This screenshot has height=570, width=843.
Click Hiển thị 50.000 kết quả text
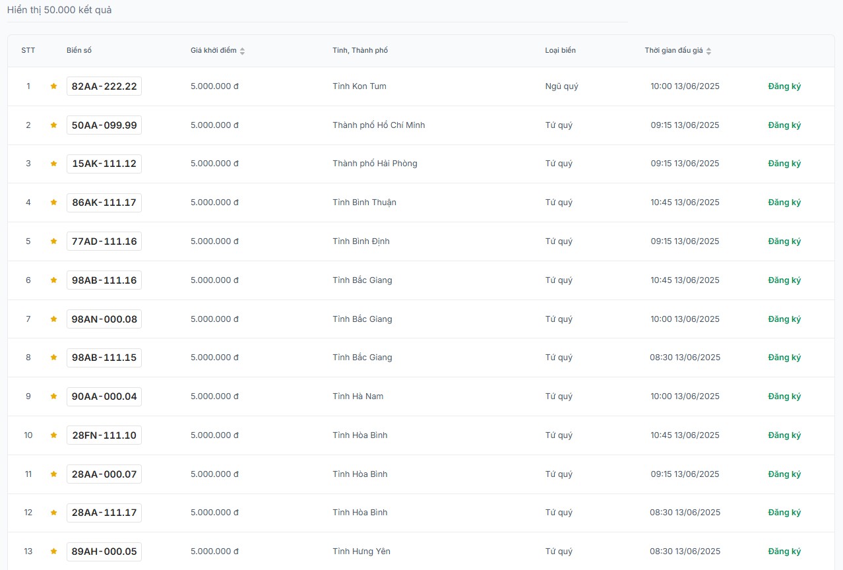pos(59,10)
